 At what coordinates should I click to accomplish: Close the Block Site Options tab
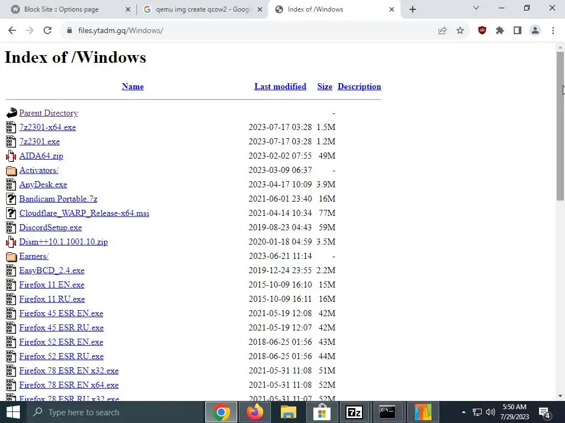coord(128,9)
